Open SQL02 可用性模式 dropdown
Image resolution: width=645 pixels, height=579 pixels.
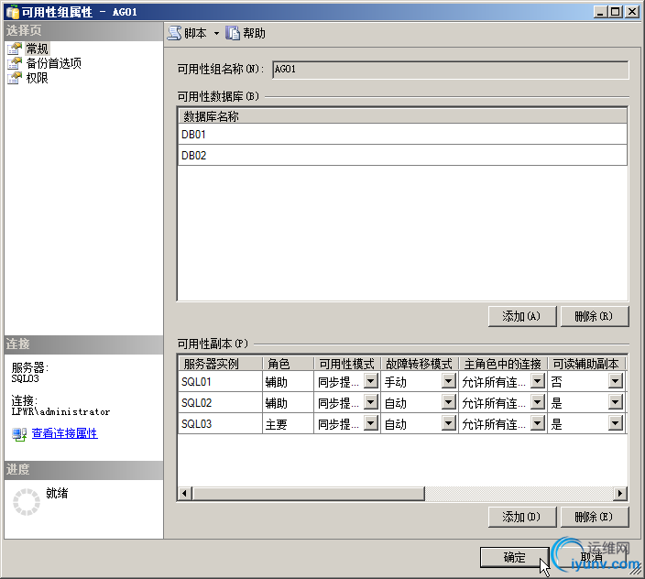point(371,402)
